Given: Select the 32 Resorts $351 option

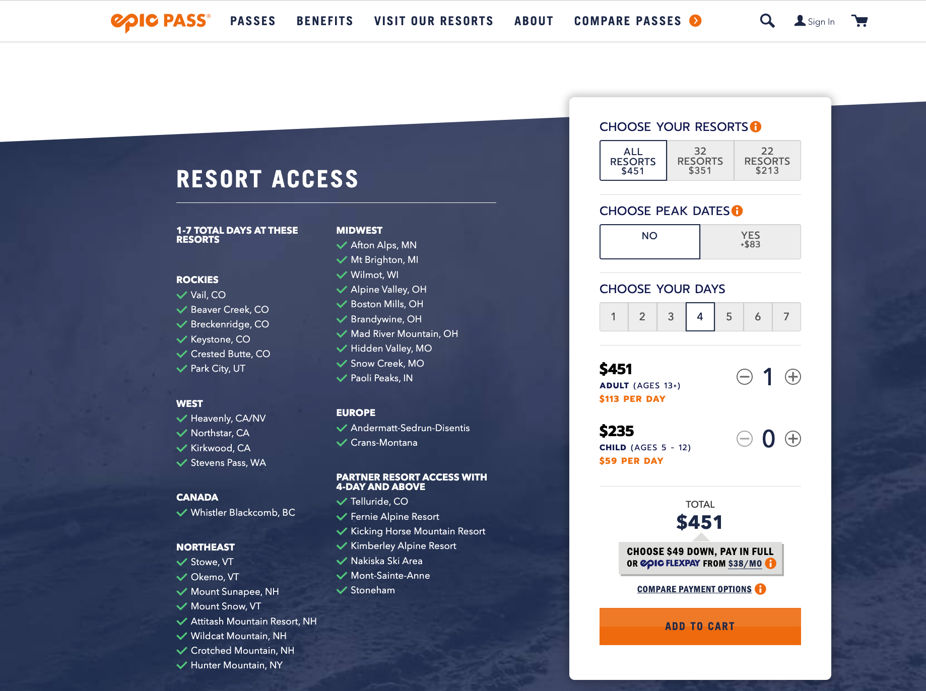Looking at the screenshot, I should (x=700, y=160).
